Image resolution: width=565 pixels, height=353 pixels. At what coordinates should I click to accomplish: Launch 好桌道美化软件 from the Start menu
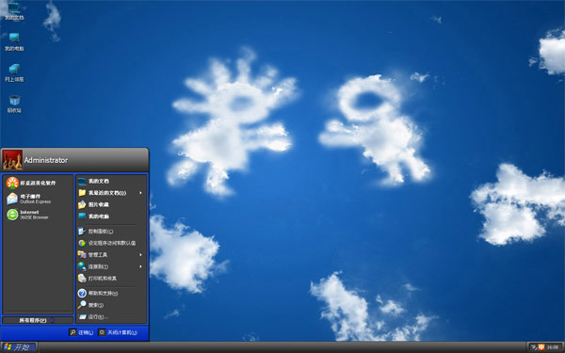click(38, 183)
